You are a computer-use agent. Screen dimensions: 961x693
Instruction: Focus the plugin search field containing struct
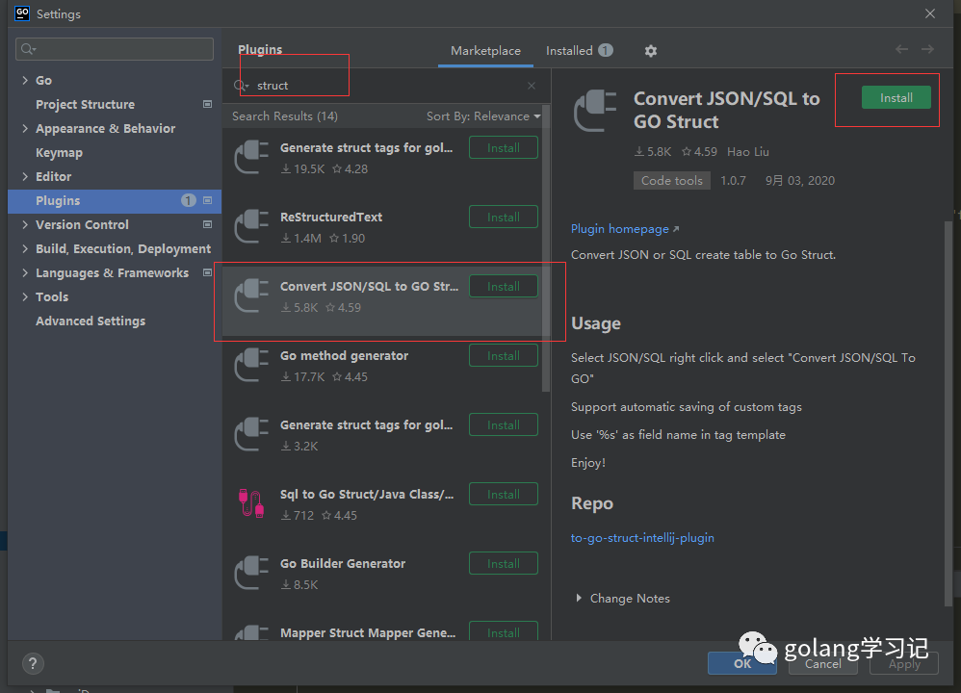click(385, 86)
